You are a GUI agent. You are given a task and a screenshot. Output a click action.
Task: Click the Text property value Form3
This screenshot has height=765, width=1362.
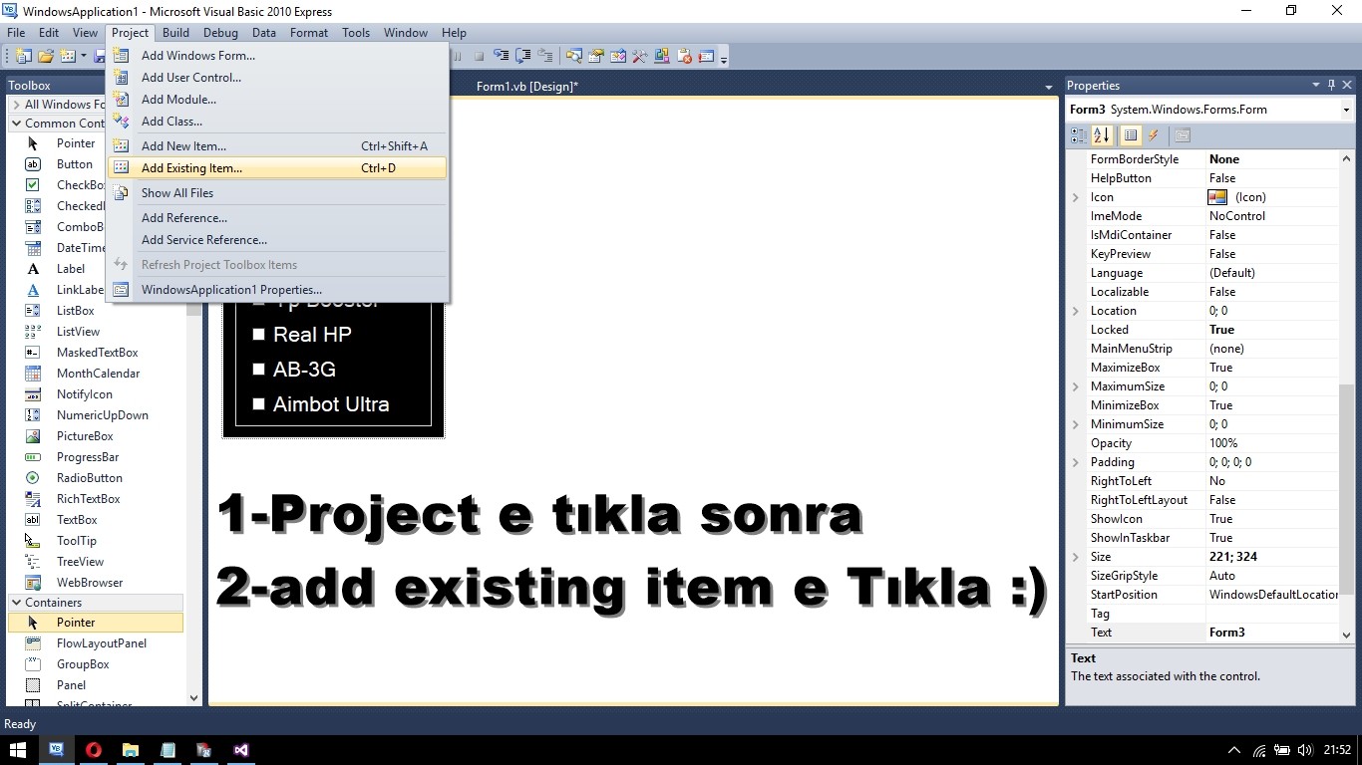coord(1271,633)
